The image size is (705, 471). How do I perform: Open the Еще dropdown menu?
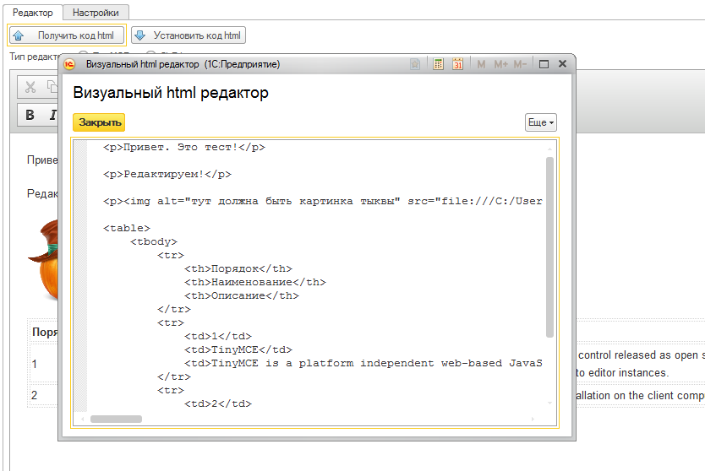(x=541, y=122)
